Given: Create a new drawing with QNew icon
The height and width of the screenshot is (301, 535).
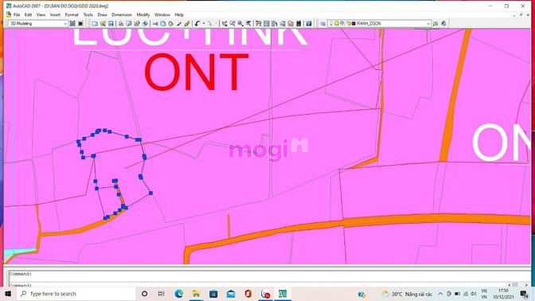Looking at the screenshot, I should coord(95,24).
